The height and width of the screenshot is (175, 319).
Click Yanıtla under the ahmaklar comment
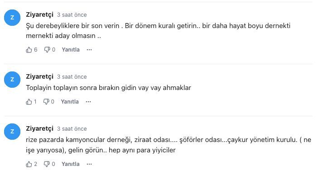[x=70, y=102]
